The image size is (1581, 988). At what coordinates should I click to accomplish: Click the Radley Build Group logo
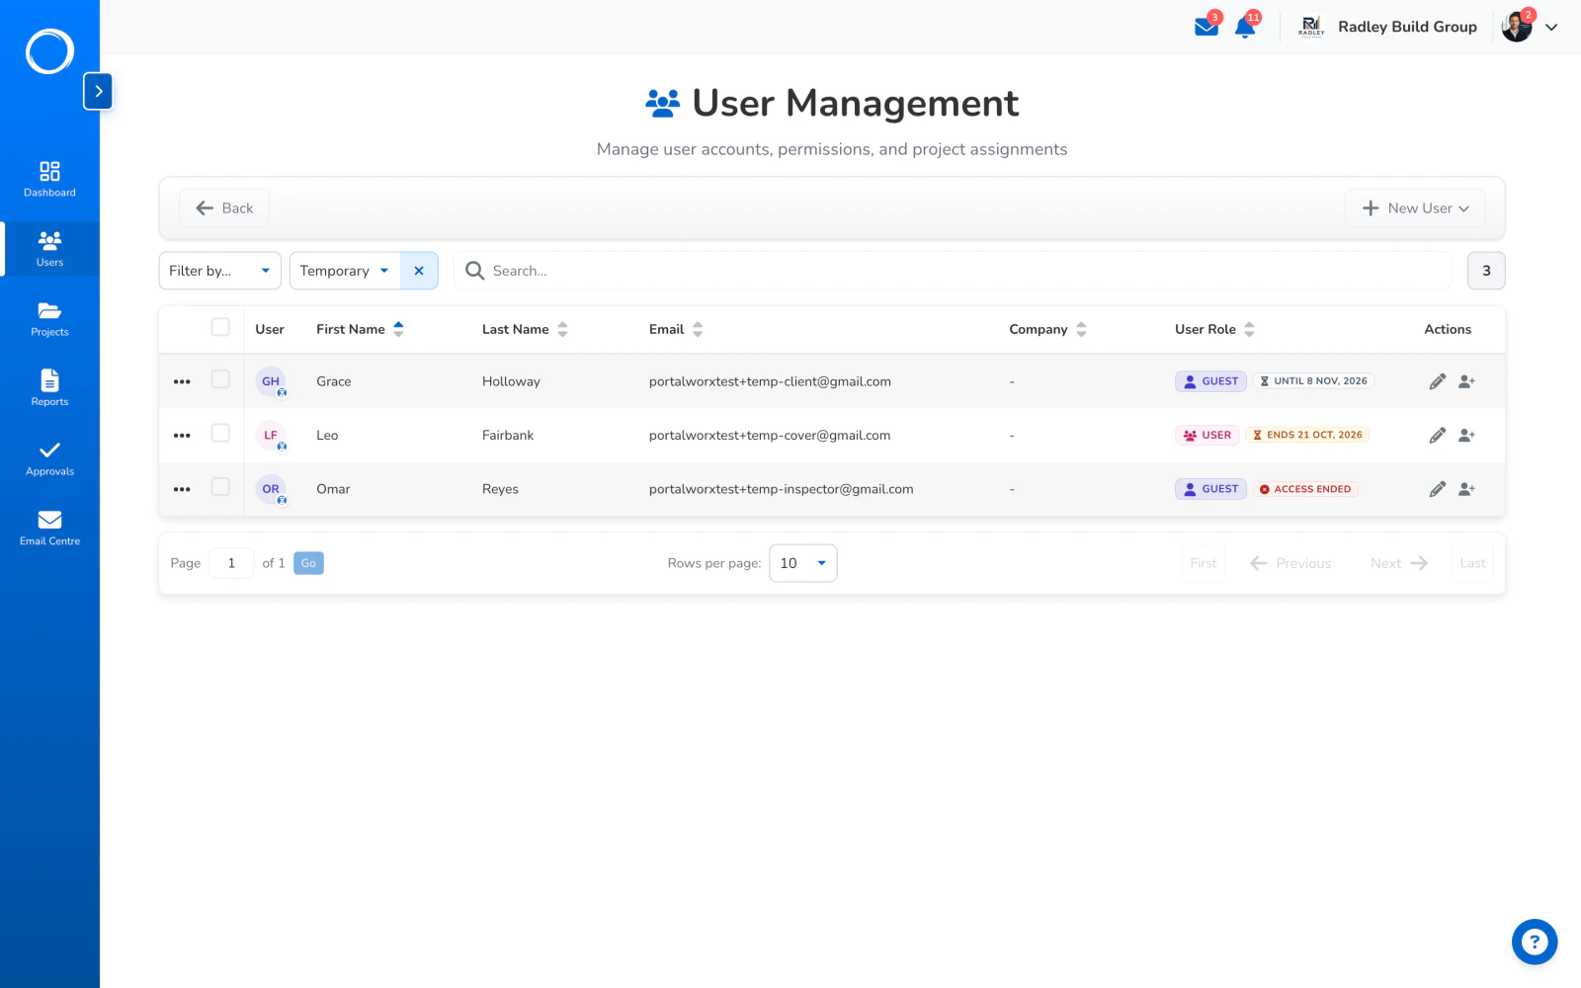[x=1311, y=27]
